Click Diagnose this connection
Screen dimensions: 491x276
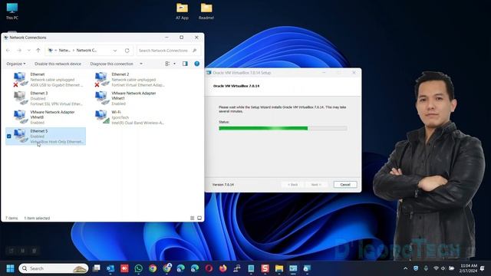(111, 64)
